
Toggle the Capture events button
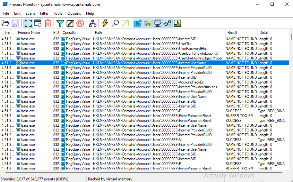[x=28, y=23]
